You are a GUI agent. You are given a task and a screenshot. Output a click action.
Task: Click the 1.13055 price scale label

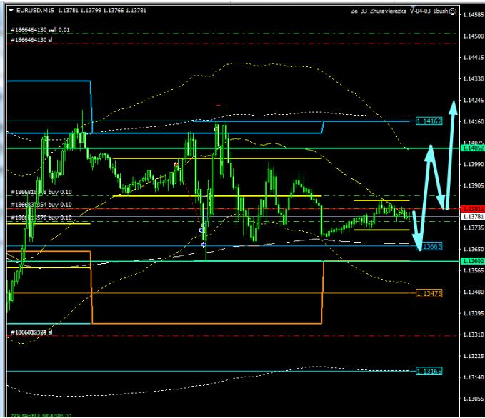tap(474, 399)
